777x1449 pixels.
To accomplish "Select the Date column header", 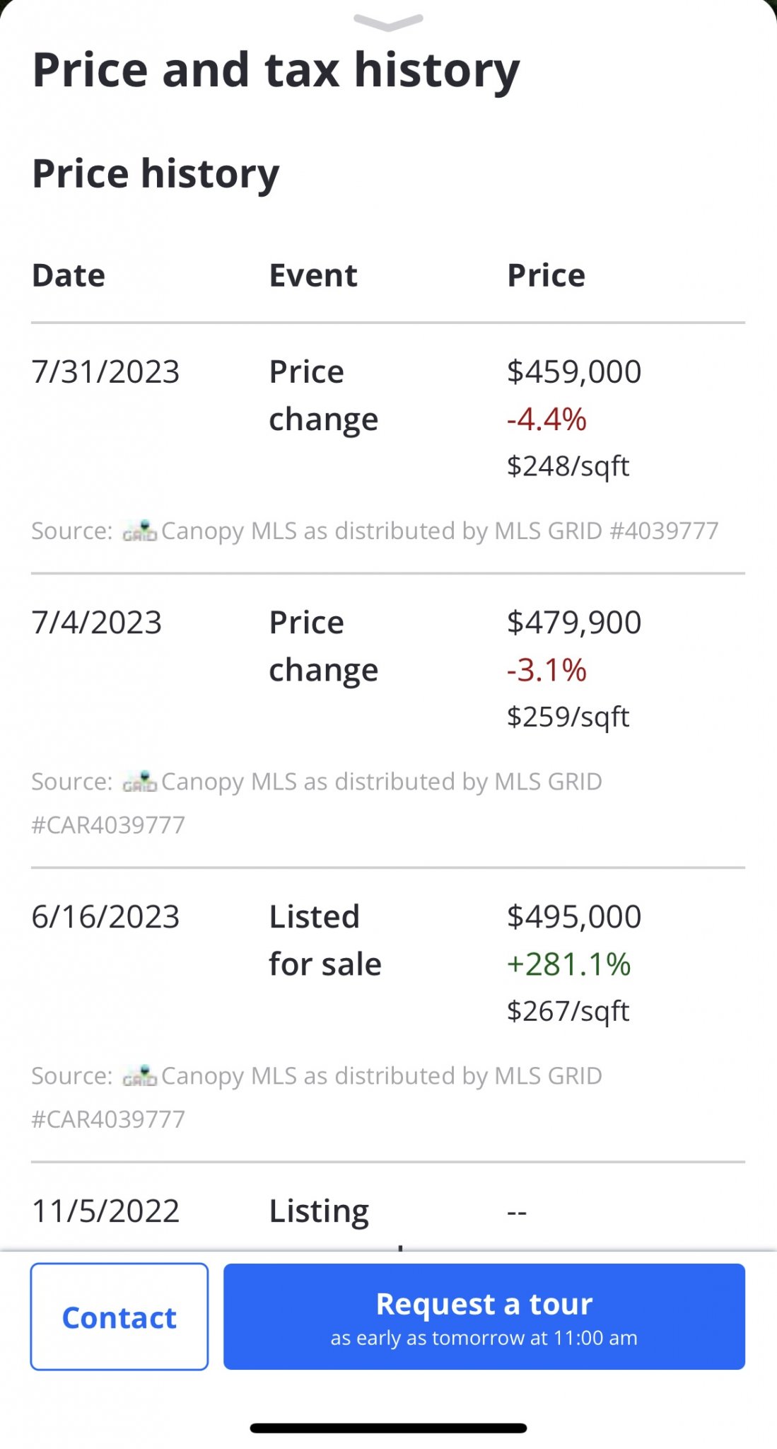I will click(x=69, y=275).
